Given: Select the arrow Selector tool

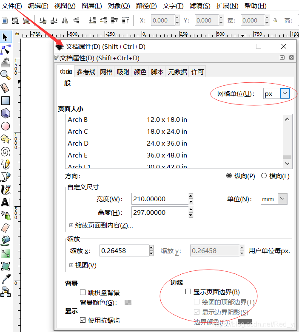Looking at the screenshot, I should [x=5, y=37].
